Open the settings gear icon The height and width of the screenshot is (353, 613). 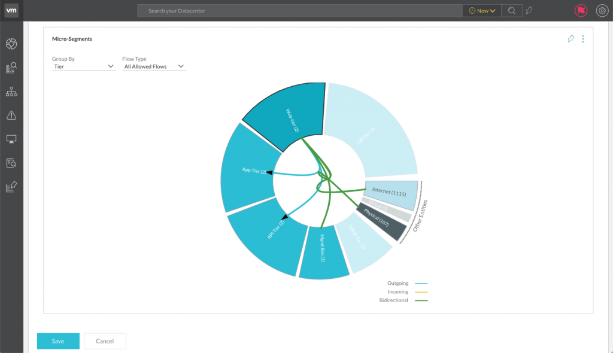click(x=602, y=11)
